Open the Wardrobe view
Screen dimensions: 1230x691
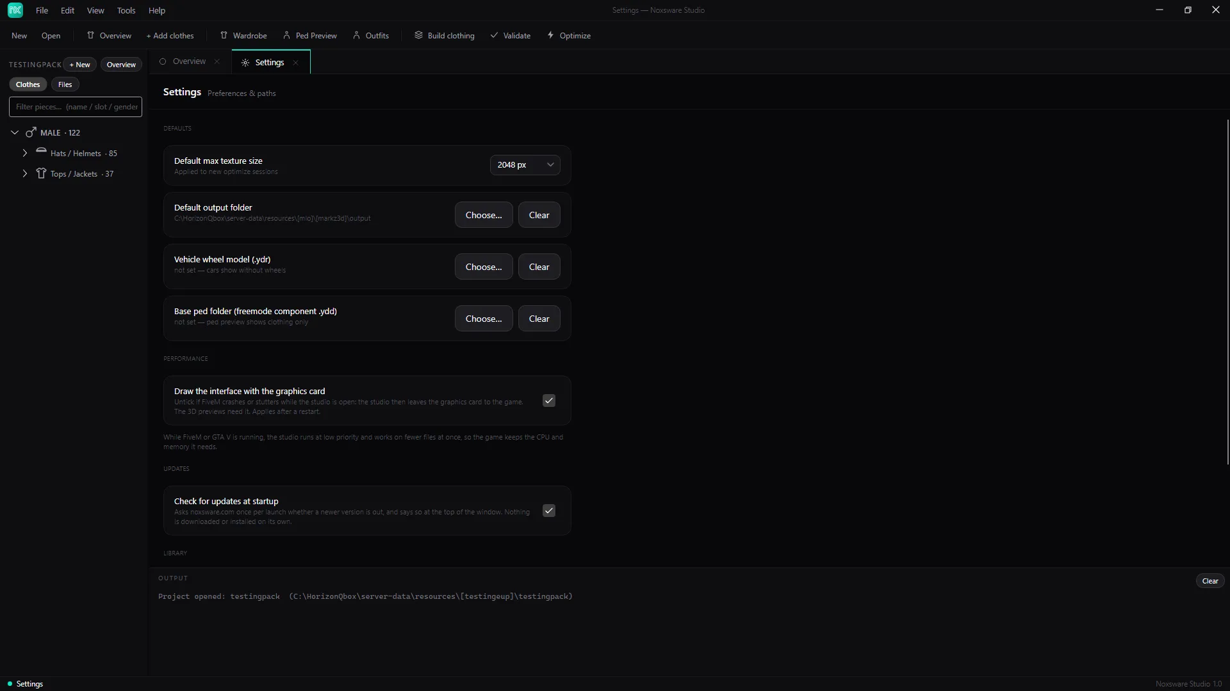(243, 36)
